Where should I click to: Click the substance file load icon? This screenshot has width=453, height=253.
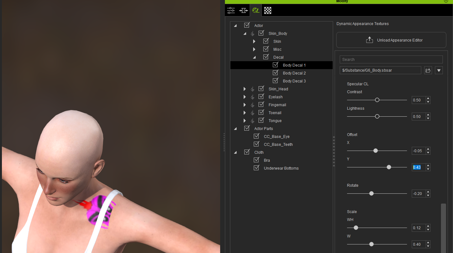(x=428, y=70)
